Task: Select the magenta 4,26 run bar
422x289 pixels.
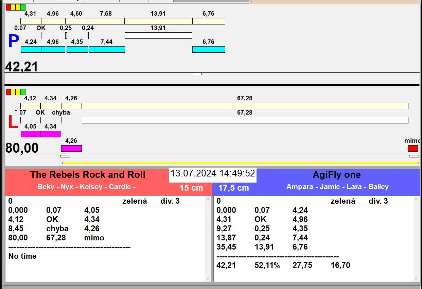Action: click(x=71, y=148)
